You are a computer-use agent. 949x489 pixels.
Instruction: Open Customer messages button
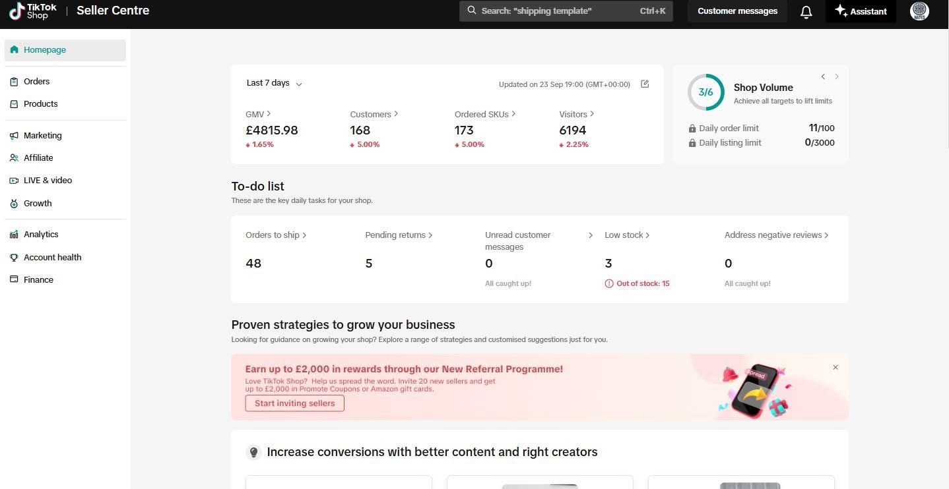click(737, 11)
